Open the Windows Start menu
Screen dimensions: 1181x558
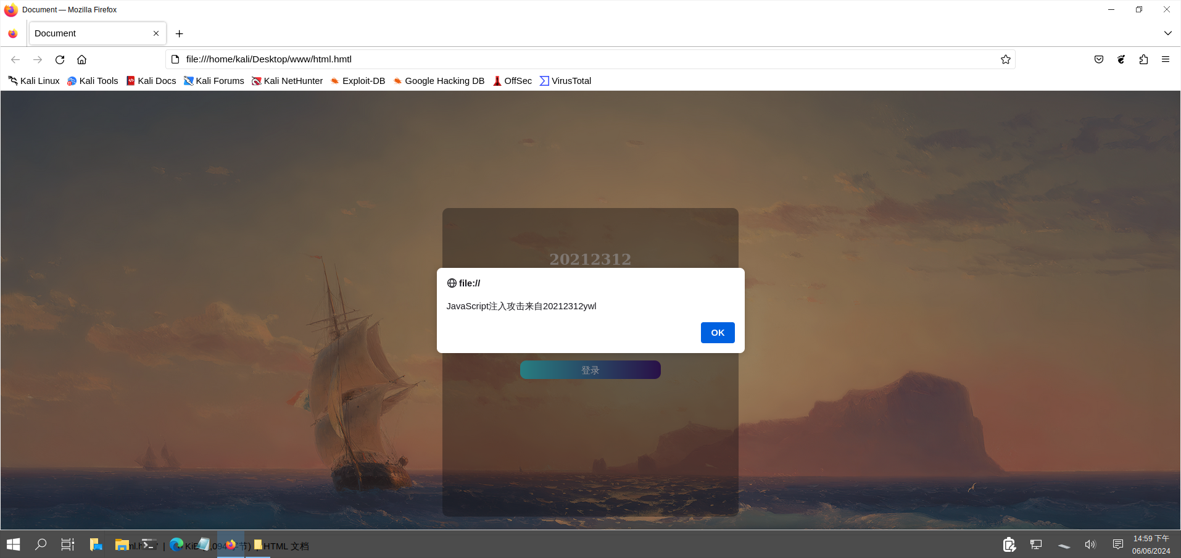[14, 544]
